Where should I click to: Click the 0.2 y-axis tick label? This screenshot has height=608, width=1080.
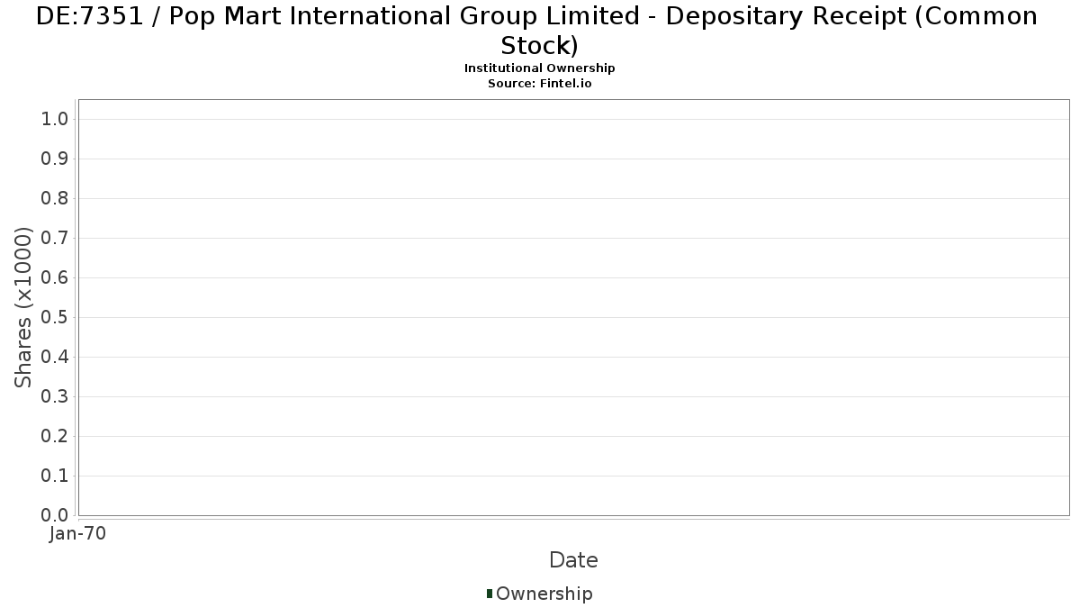point(55,437)
